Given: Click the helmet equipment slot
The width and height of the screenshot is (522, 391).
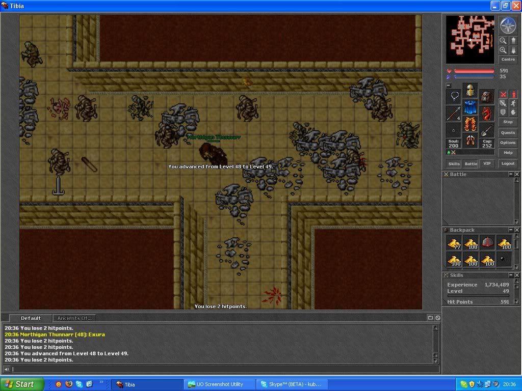Looking at the screenshot, I should click(470, 90).
